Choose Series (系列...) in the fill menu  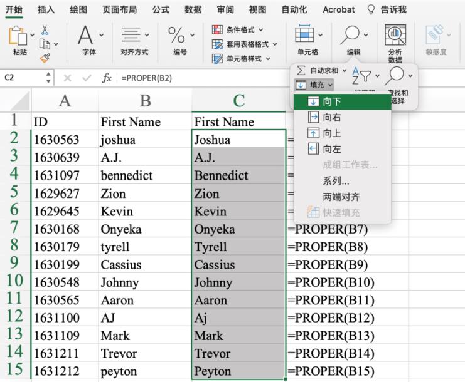pos(336,181)
